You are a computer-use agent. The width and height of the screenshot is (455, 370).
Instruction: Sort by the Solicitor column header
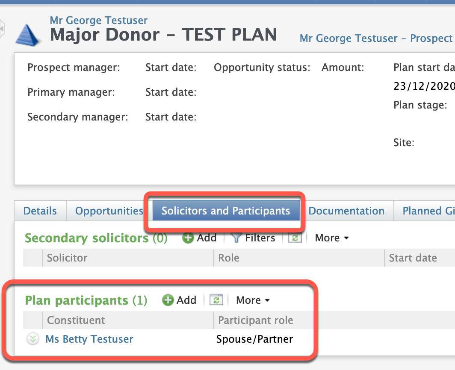pos(67,258)
